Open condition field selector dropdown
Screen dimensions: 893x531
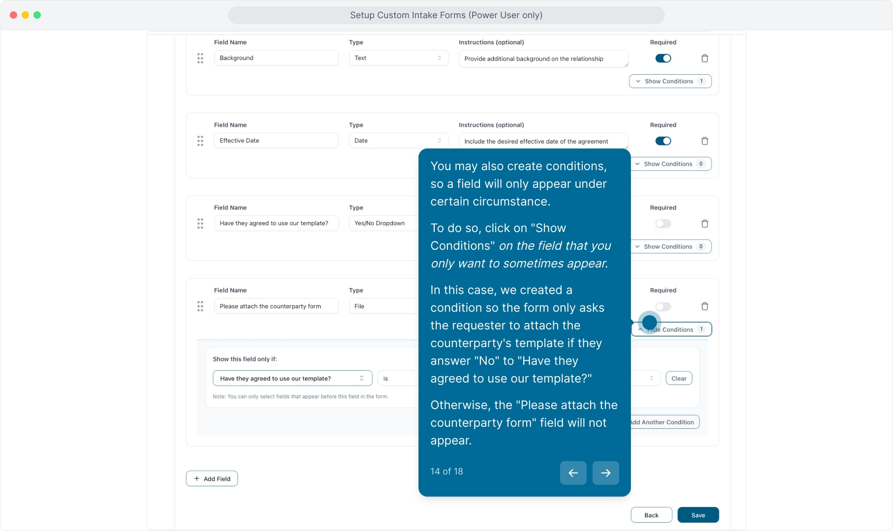(x=292, y=378)
